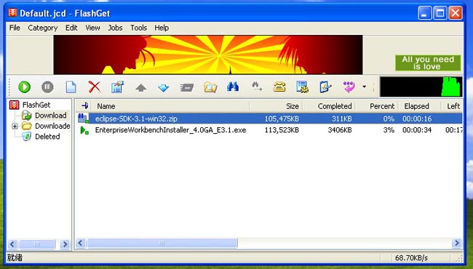This screenshot has width=473, height=269.
Task: Sort list by Percent column
Action: 377,106
